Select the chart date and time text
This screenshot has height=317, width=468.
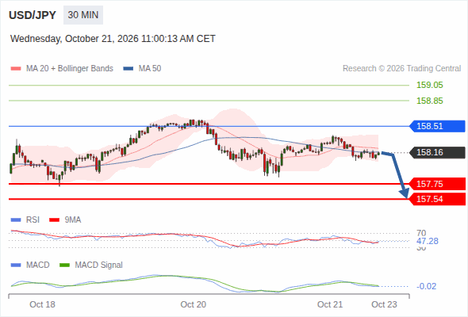(113, 39)
